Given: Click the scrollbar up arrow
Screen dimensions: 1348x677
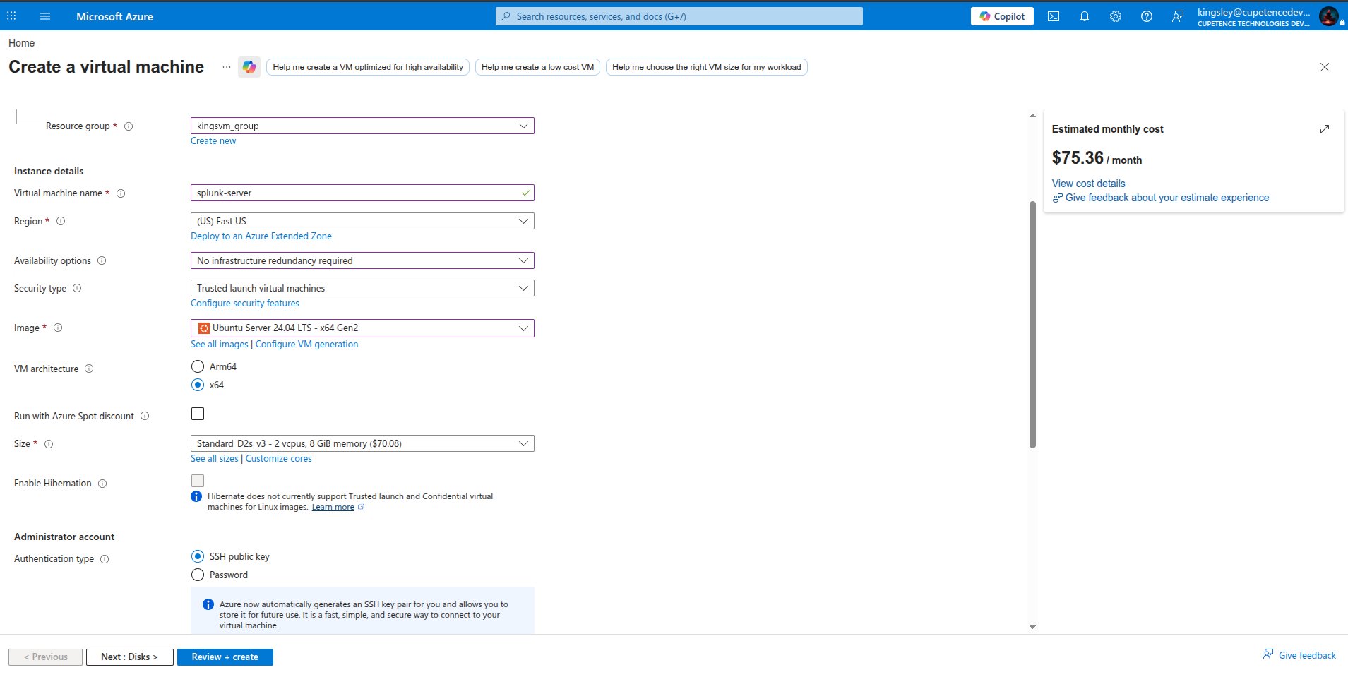Looking at the screenshot, I should pyautogui.click(x=1032, y=115).
